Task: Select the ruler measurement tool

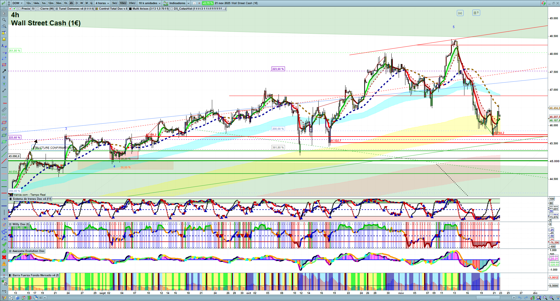Action: pyautogui.click(x=4, y=110)
